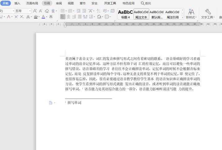This screenshot has height=150, width=222.
Task: Open the 页面布局 tab
Action: pos(32,3)
